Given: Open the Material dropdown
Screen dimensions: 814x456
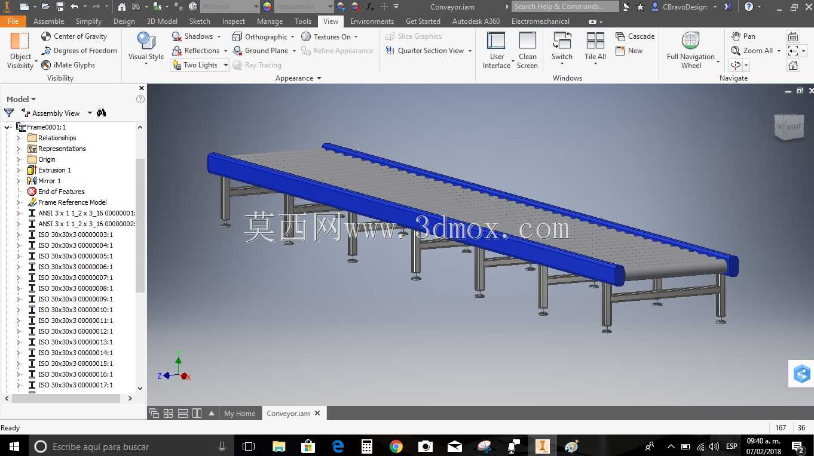Looking at the screenshot, I should tap(230, 7).
